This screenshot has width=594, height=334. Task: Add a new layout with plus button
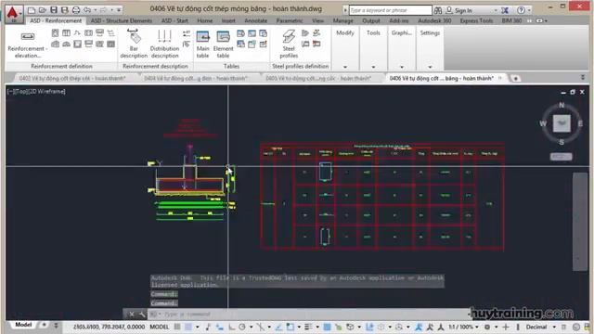44,325
